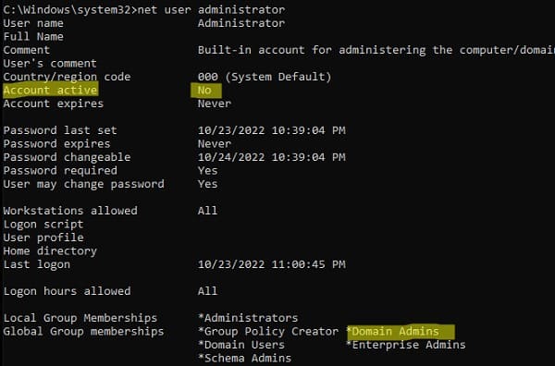Click the highlighted 'Account active' label
555x366 pixels.
pyautogui.click(x=50, y=91)
